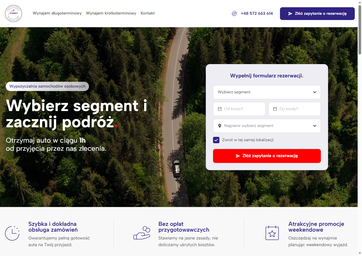
Task: Click the location pin icon in form
Action: coord(219,126)
